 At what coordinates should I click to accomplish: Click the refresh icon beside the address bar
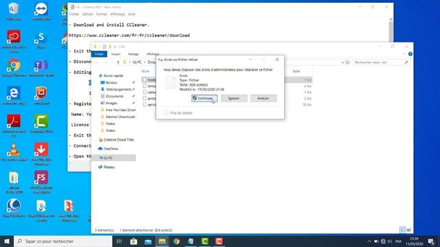click(347, 62)
